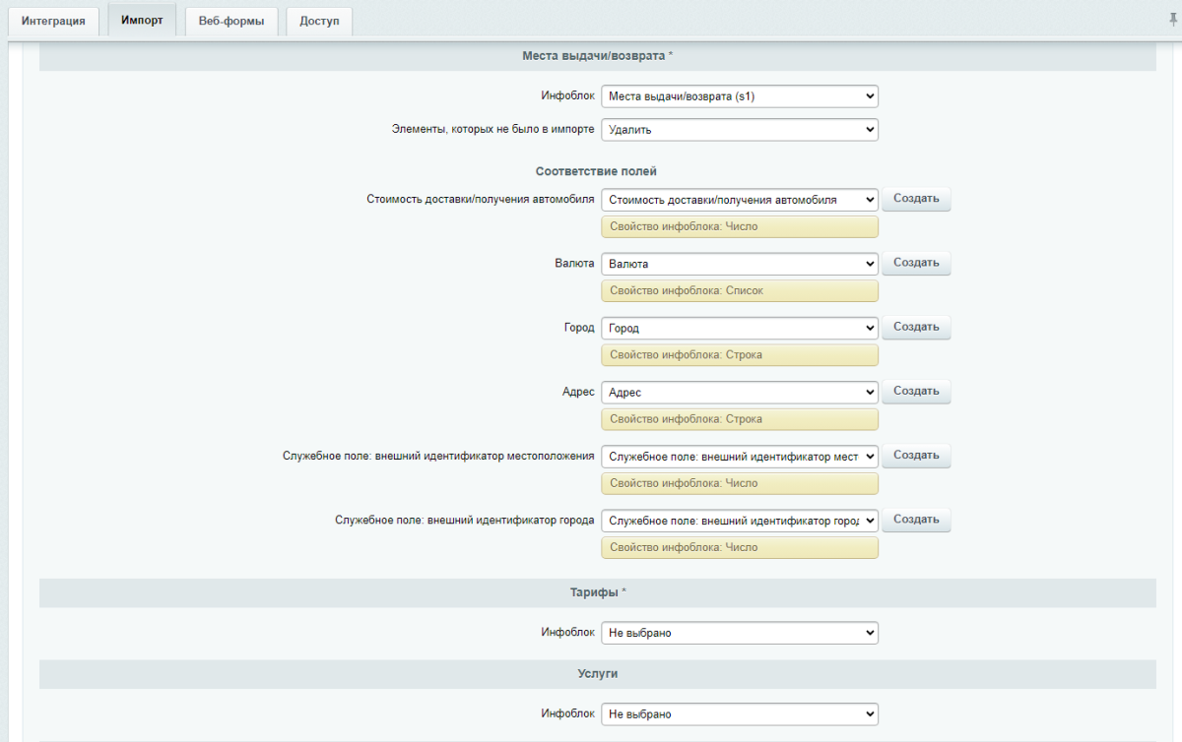The image size is (1182, 742).
Task: Open the dropdown for elements missing from import
Action: (739, 129)
